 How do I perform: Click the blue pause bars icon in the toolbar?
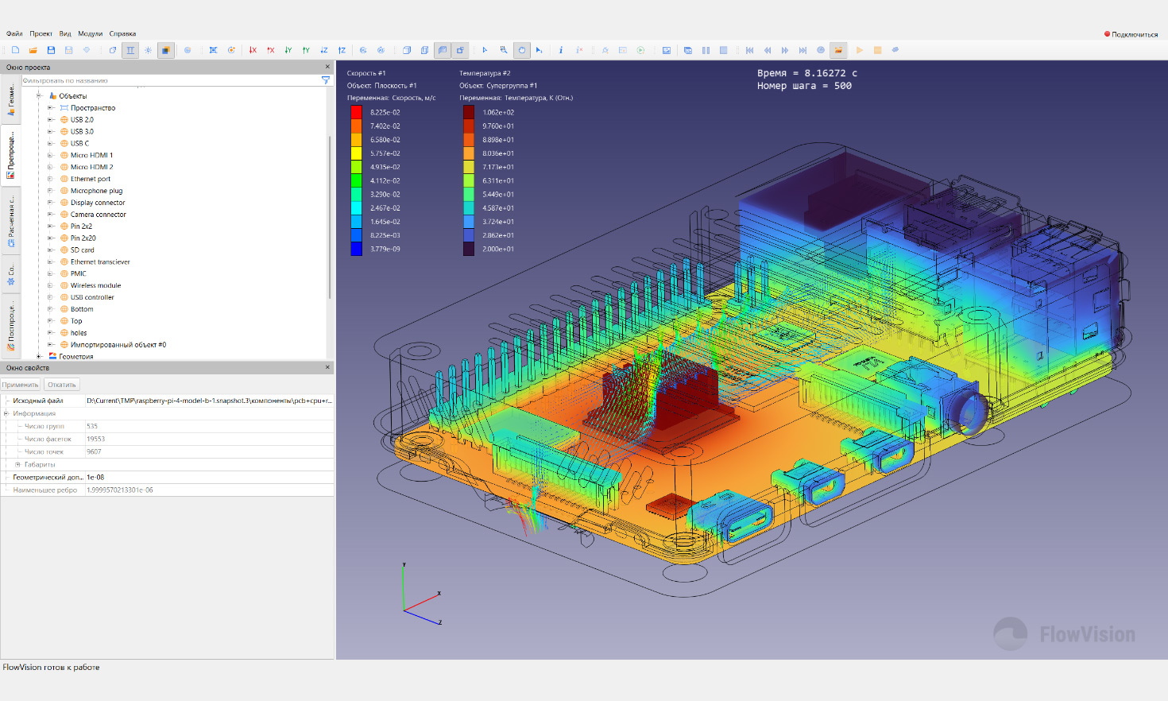[706, 50]
